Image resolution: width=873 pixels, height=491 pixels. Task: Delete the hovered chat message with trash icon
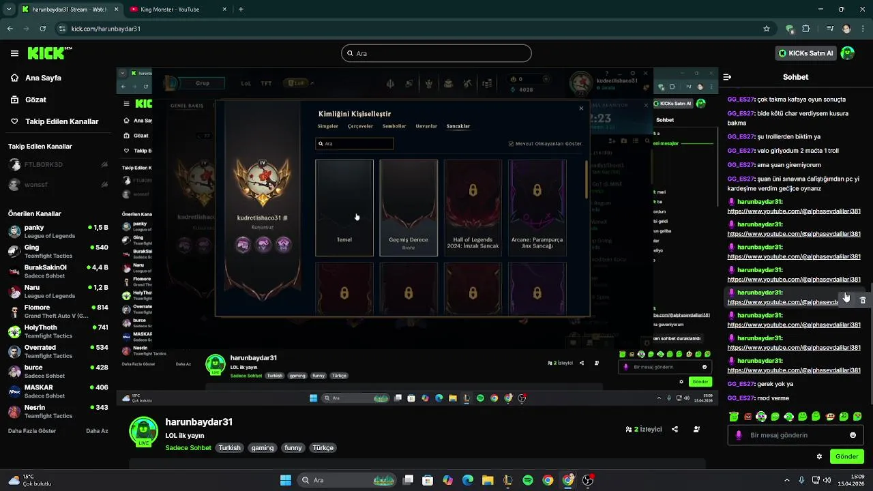863,300
